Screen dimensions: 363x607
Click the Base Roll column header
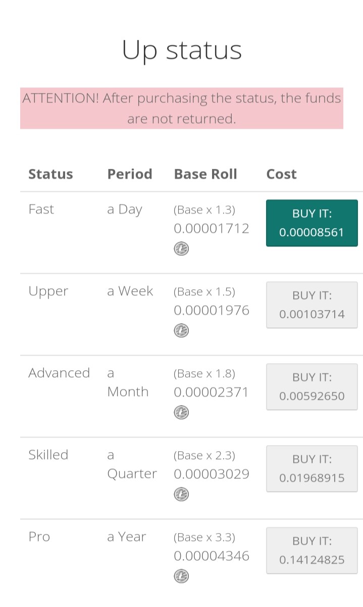205,174
